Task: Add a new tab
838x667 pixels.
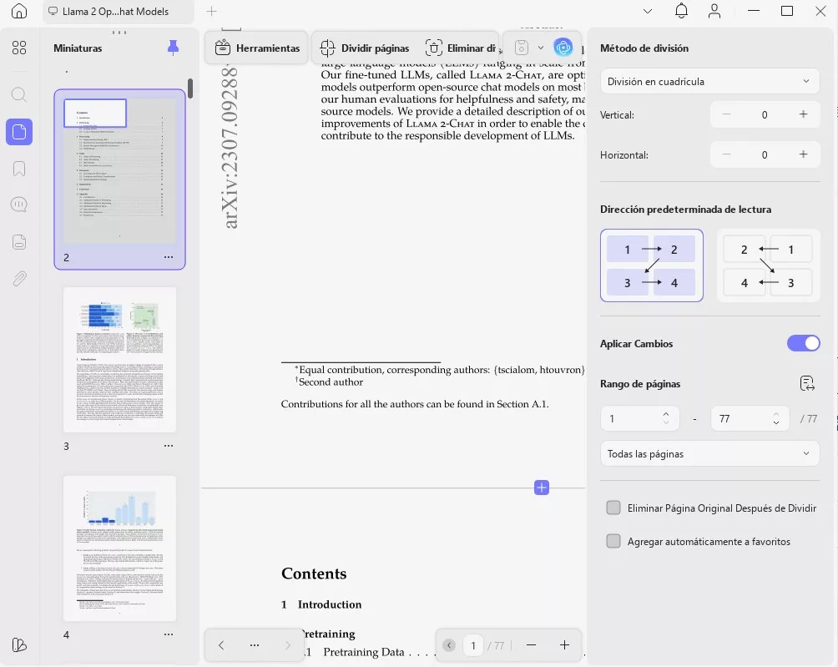Action: click(x=212, y=11)
